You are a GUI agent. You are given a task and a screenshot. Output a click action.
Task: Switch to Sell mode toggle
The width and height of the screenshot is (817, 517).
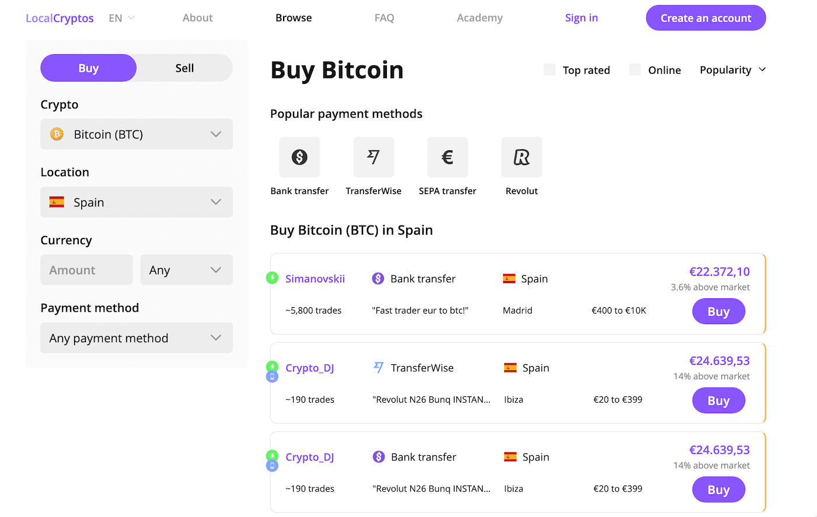[184, 68]
